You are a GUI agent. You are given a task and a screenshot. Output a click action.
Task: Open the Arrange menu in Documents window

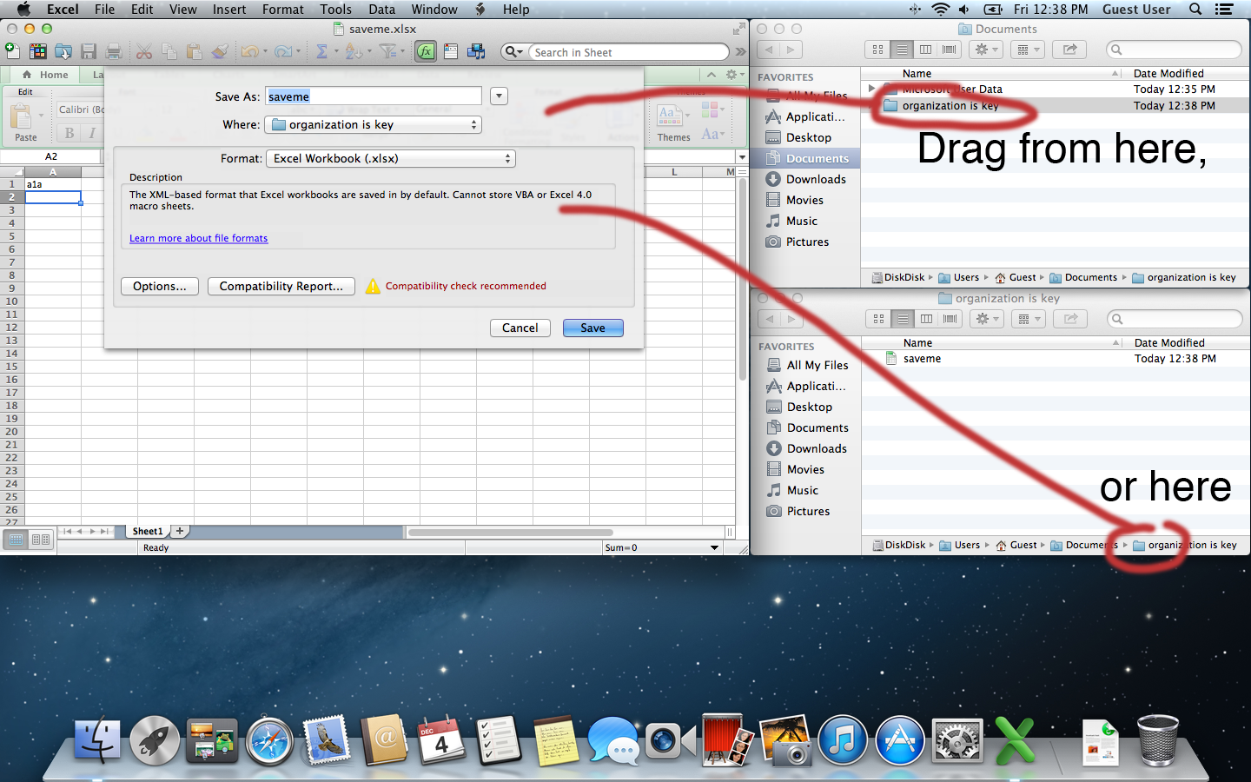1028,50
